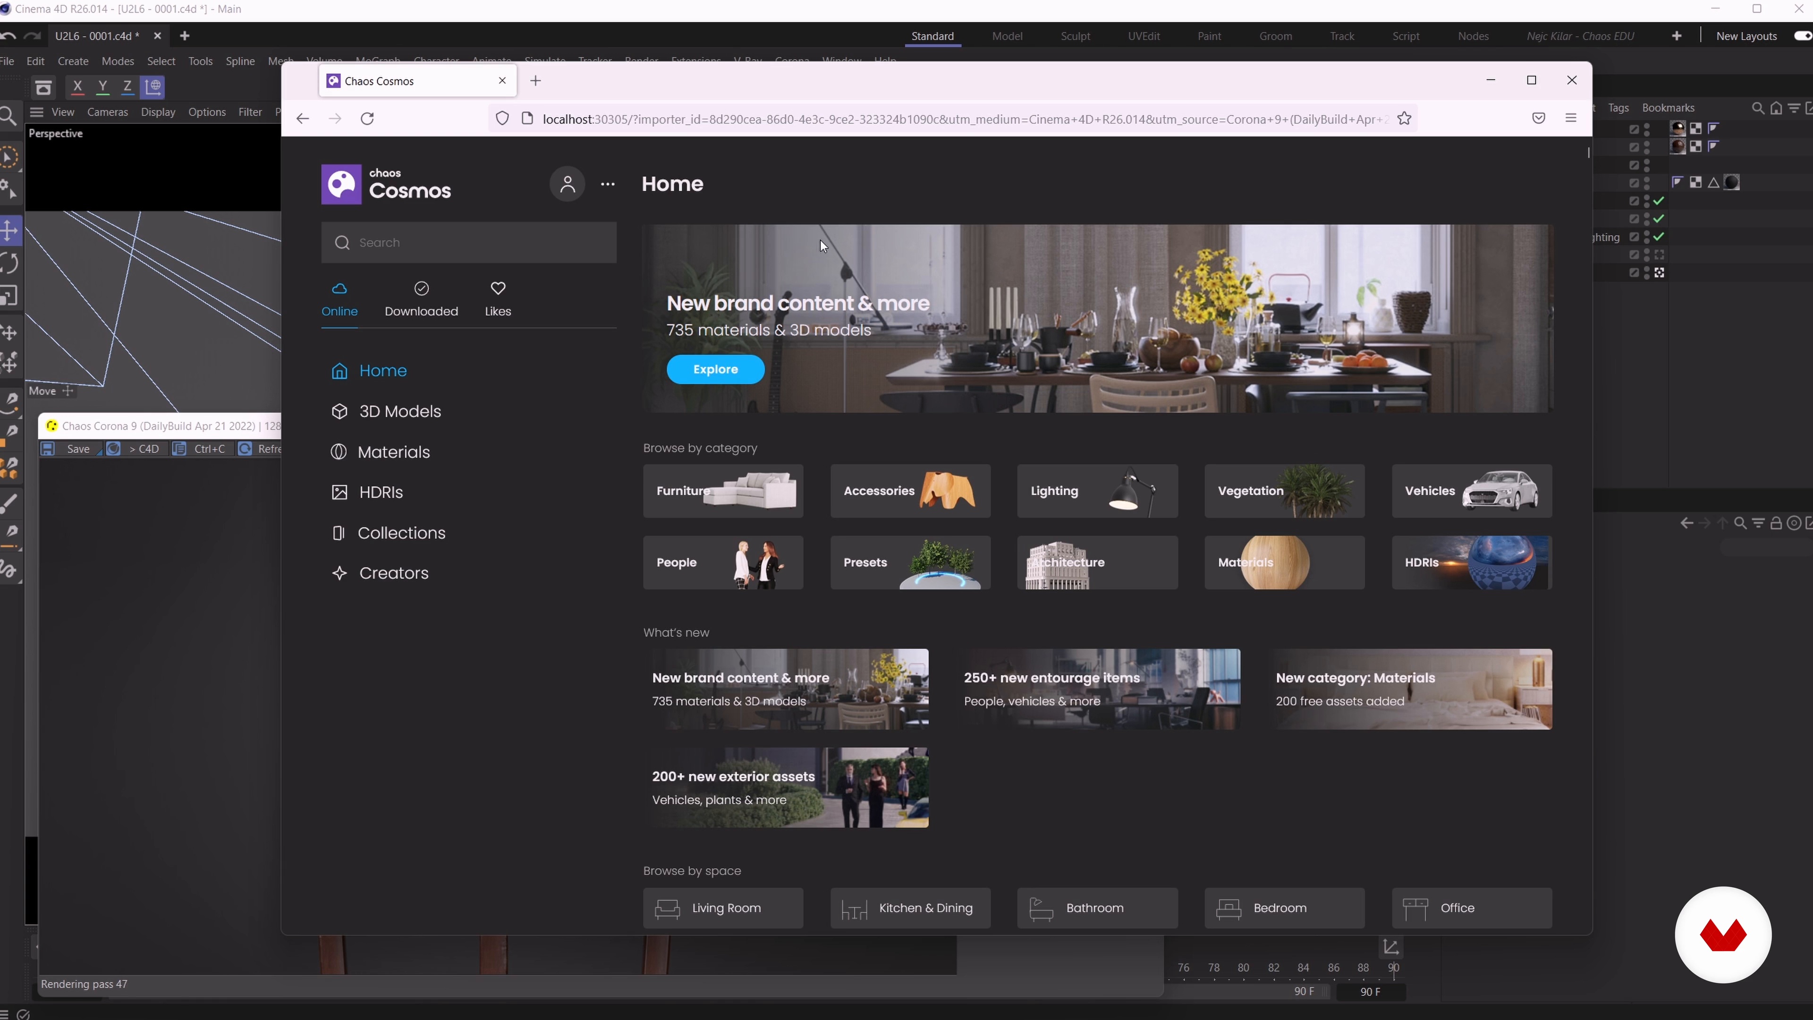The height and width of the screenshot is (1020, 1813).
Task: Toggle the Z axis lock
Action: [127, 87]
